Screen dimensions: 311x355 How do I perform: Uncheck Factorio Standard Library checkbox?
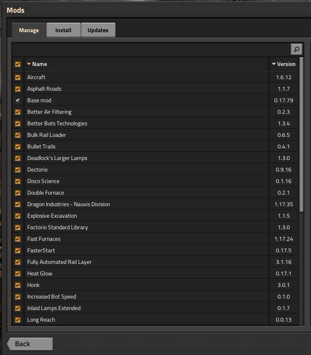(18, 227)
